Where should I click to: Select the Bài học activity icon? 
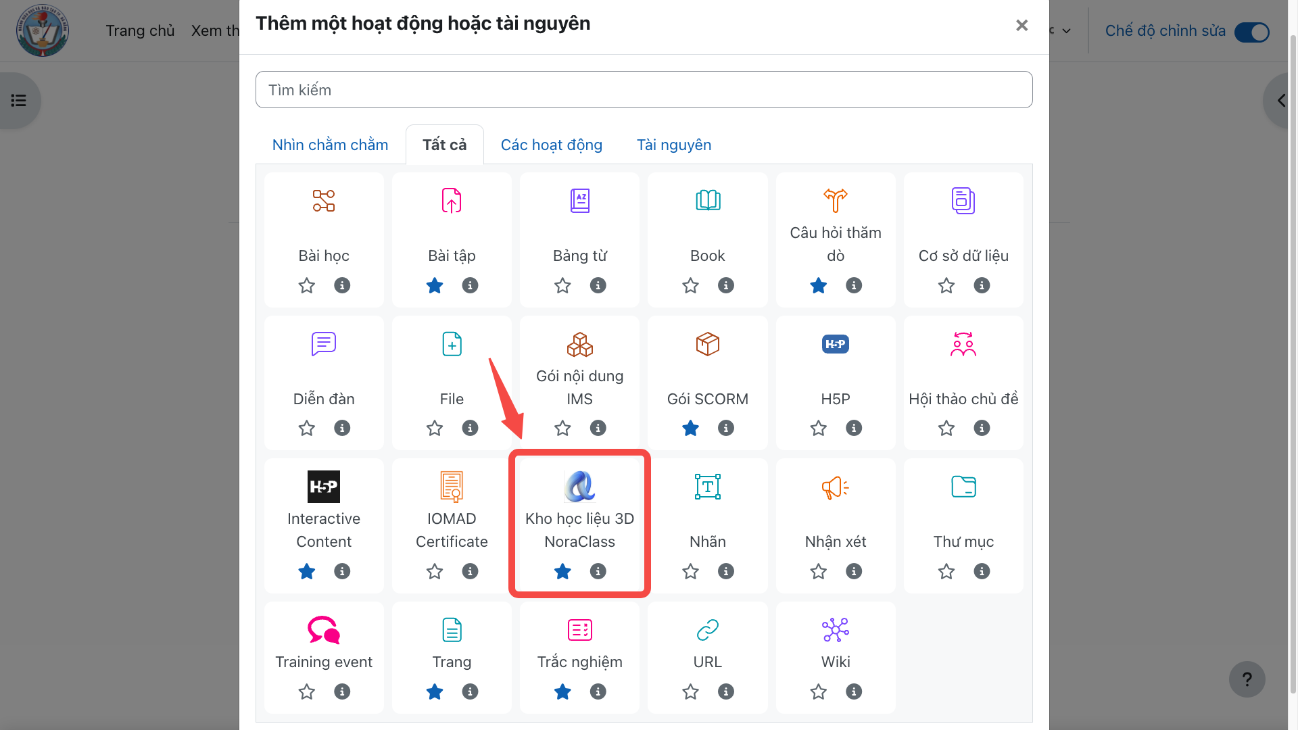point(324,201)
